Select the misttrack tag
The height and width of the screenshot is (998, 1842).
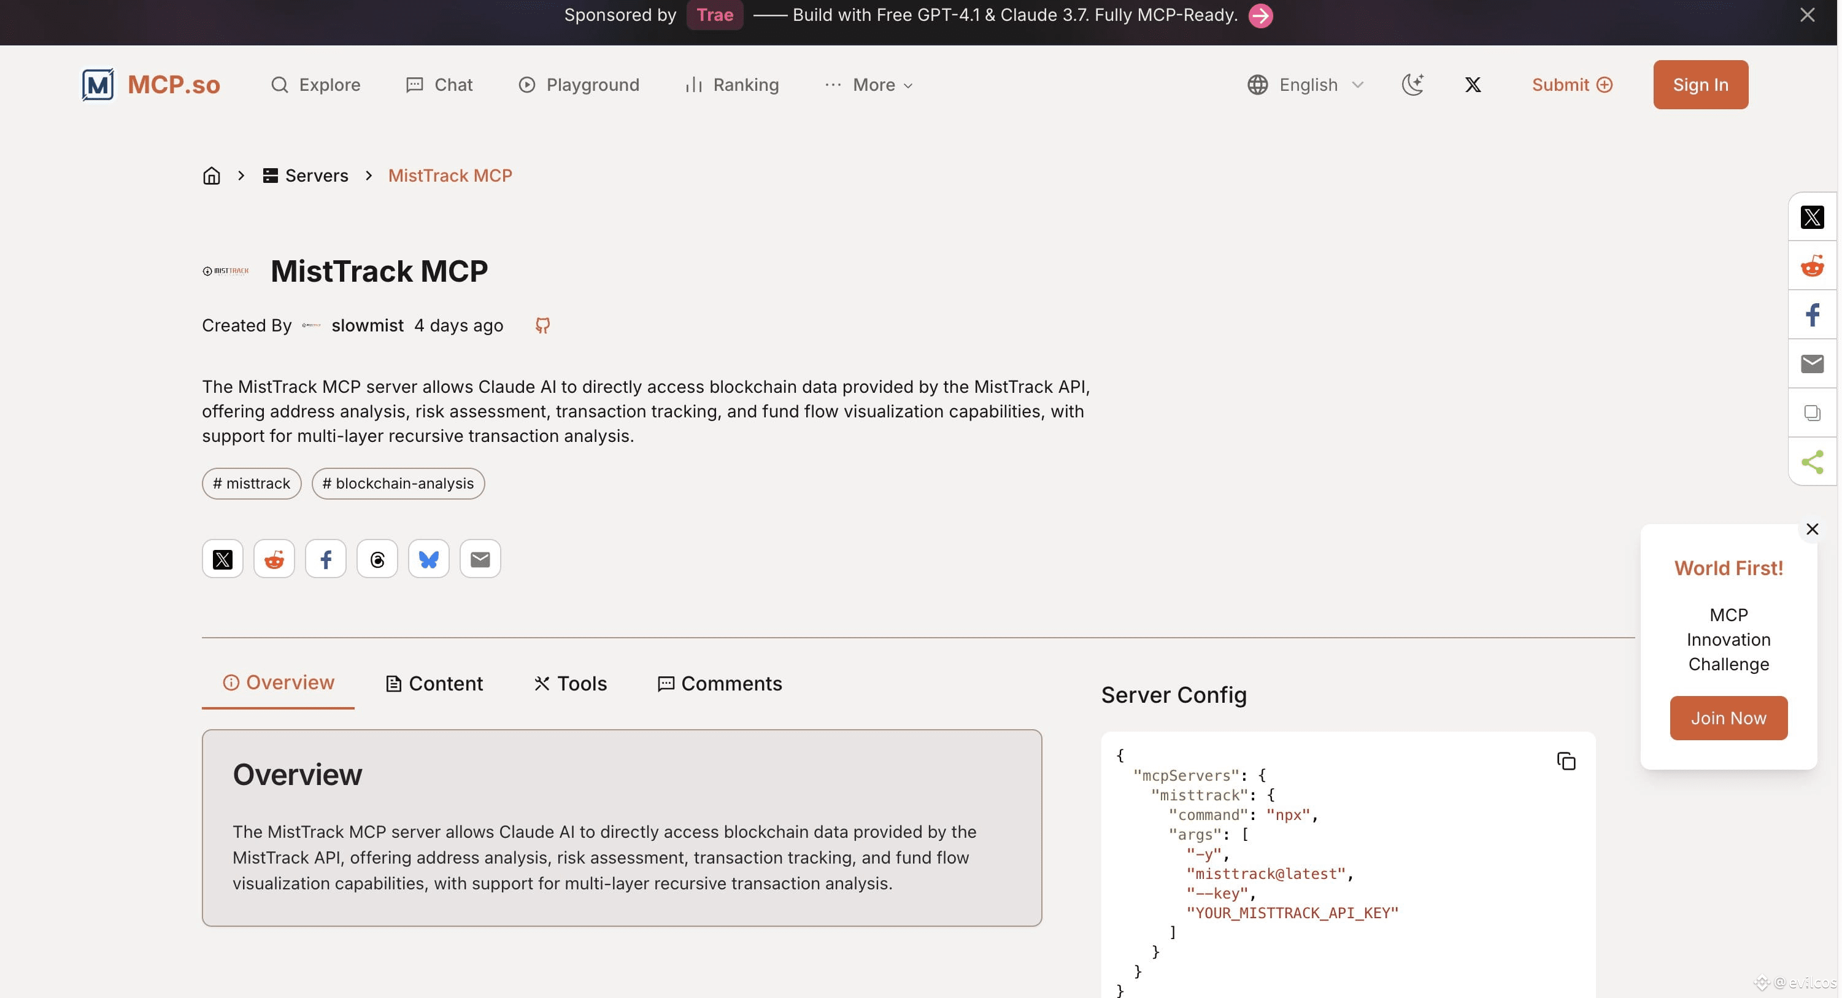[x=252, y=484]
